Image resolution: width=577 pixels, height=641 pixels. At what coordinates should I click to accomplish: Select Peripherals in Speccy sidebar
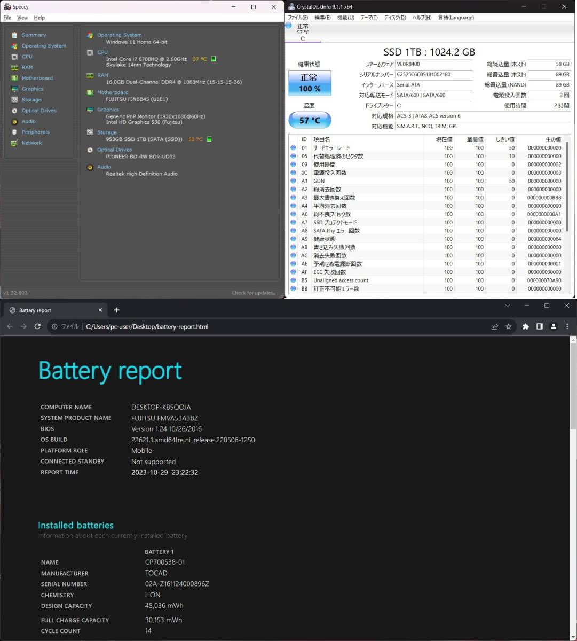click(x=35, y=132)
